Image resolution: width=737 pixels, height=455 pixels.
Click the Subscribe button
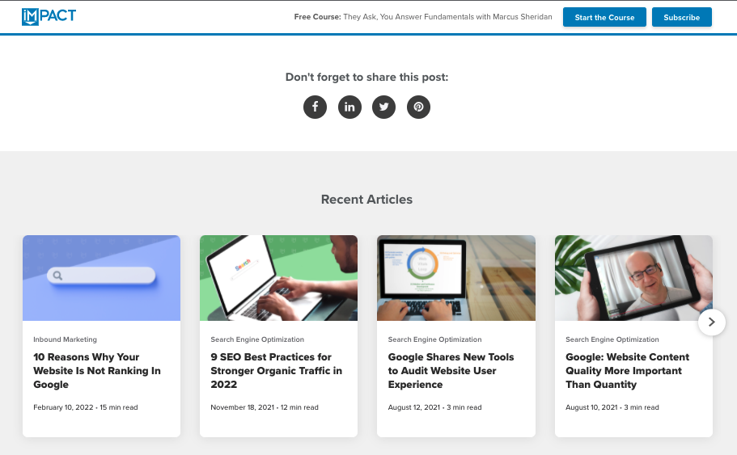pos(681,17)
